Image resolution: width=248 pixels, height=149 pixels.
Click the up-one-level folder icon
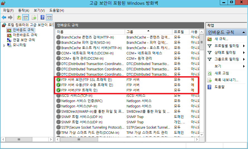click(x=19, y=17)
